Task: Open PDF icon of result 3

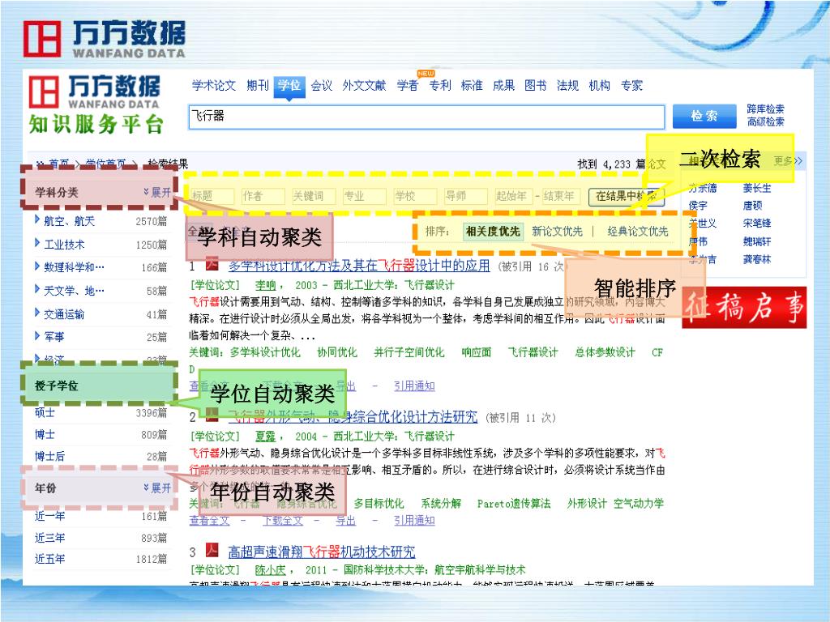Action: [x=212, y=550]
